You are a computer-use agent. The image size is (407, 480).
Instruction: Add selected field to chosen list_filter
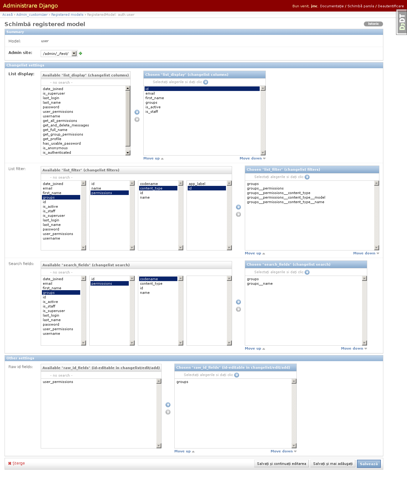coord(238,207)
